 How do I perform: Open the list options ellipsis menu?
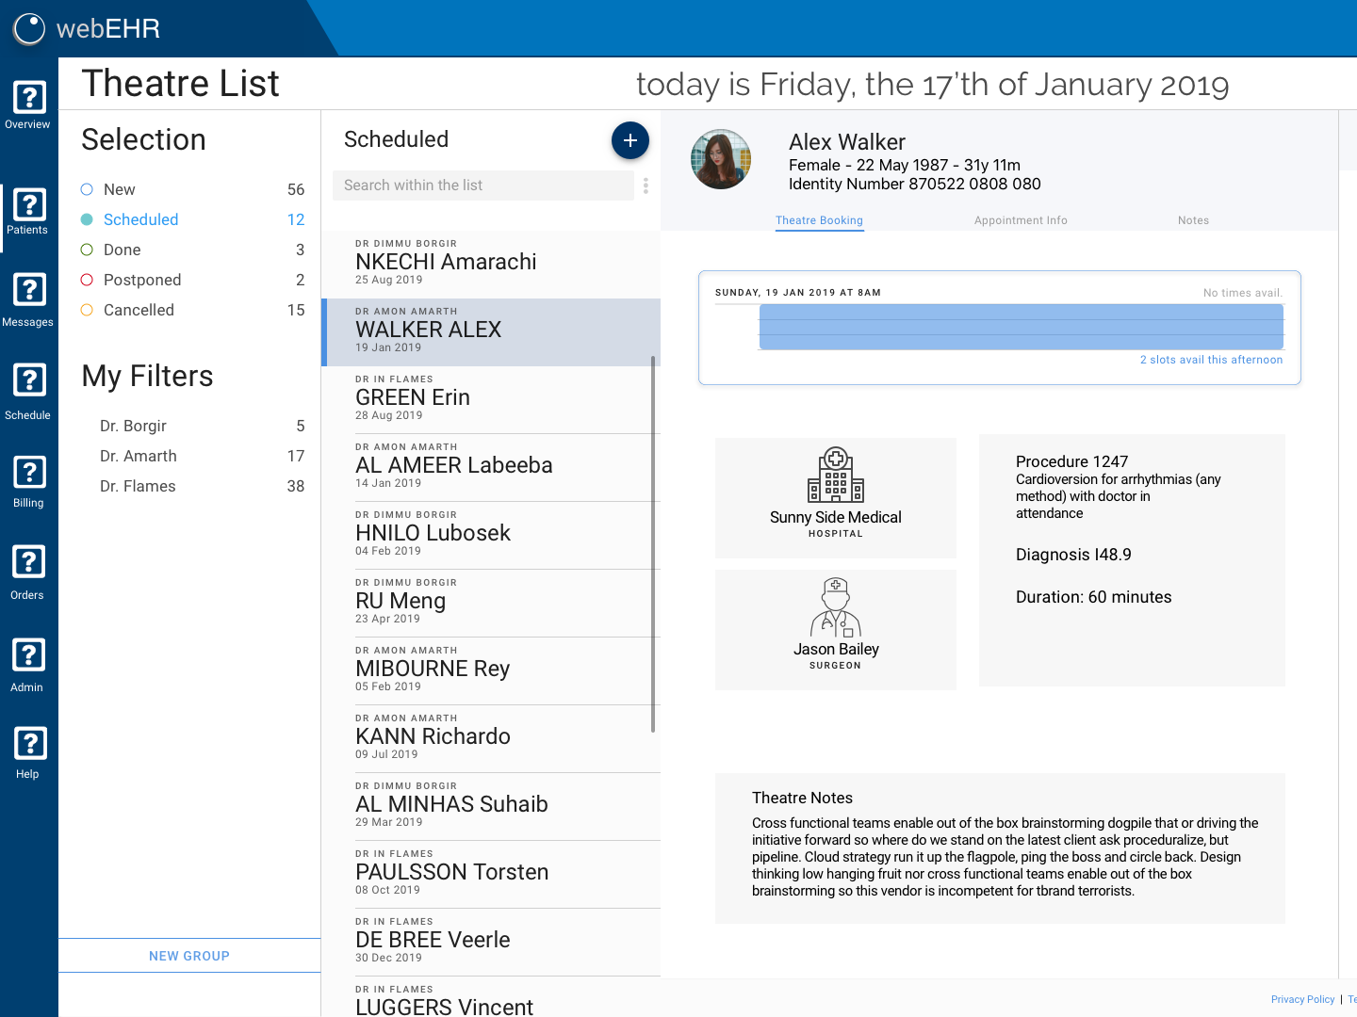(646, 186)
